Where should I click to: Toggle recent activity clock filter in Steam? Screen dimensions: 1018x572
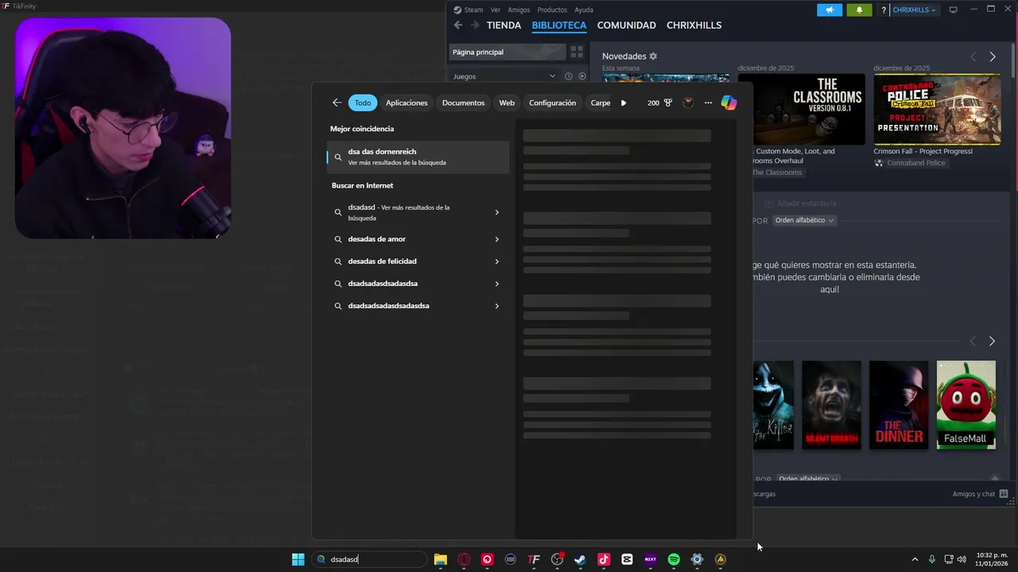[x=569, y=76]
